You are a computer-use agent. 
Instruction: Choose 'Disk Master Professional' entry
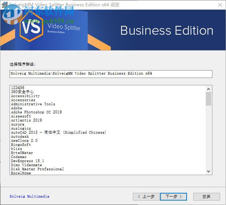click(37, 169)
